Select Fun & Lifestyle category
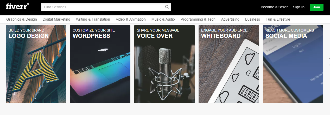330x115 pixels. tap(278, 19)
